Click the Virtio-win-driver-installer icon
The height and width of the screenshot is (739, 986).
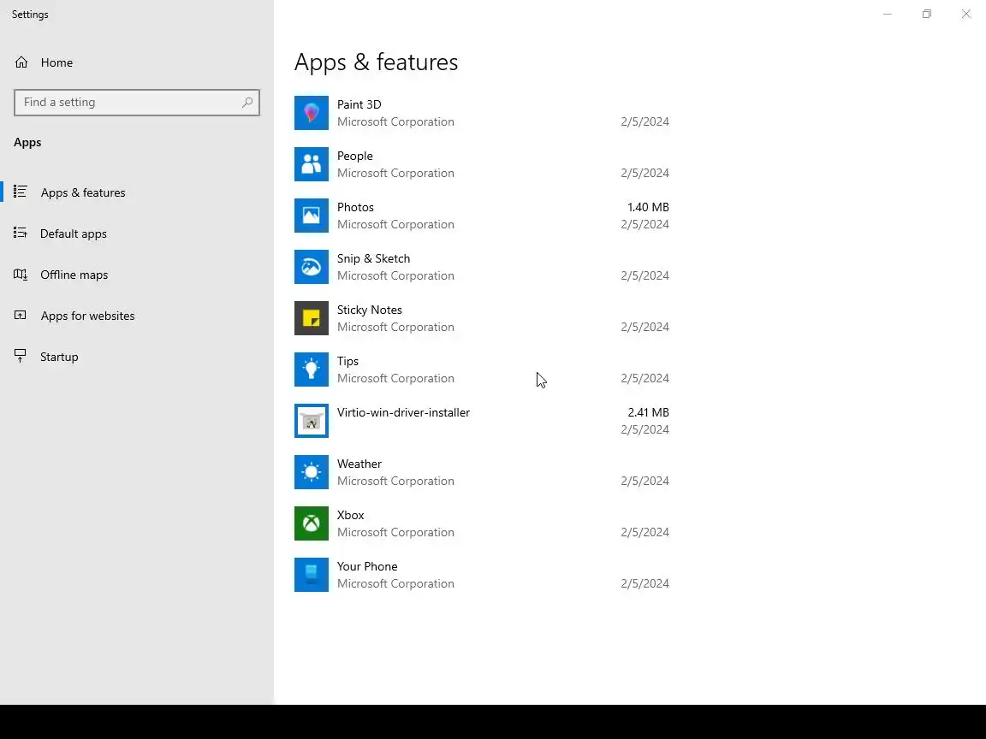point(312,421)
